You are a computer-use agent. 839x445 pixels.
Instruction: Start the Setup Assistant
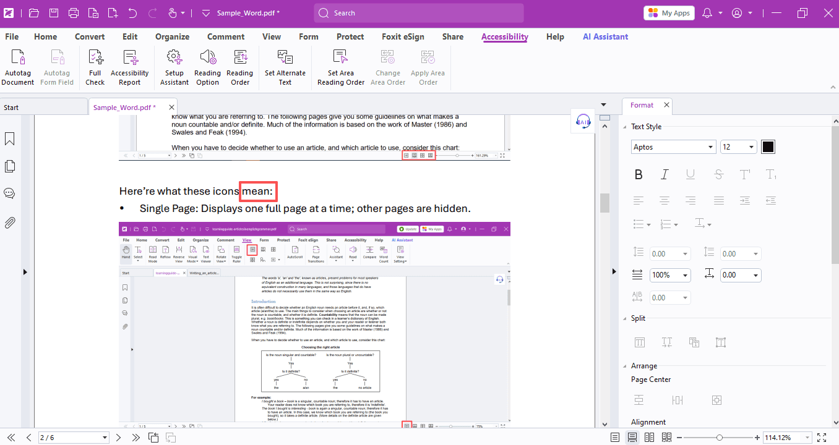click(x=174, y=68)
